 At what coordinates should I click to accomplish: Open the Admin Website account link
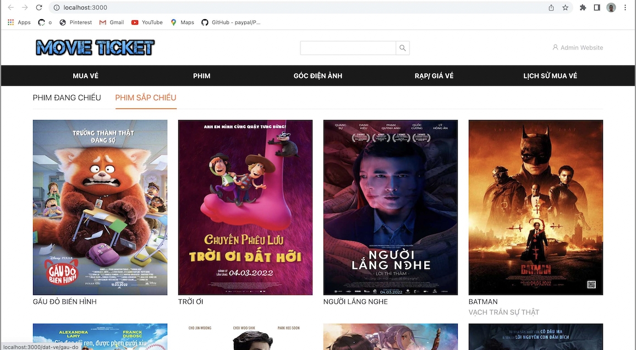[x=578, y=47]
